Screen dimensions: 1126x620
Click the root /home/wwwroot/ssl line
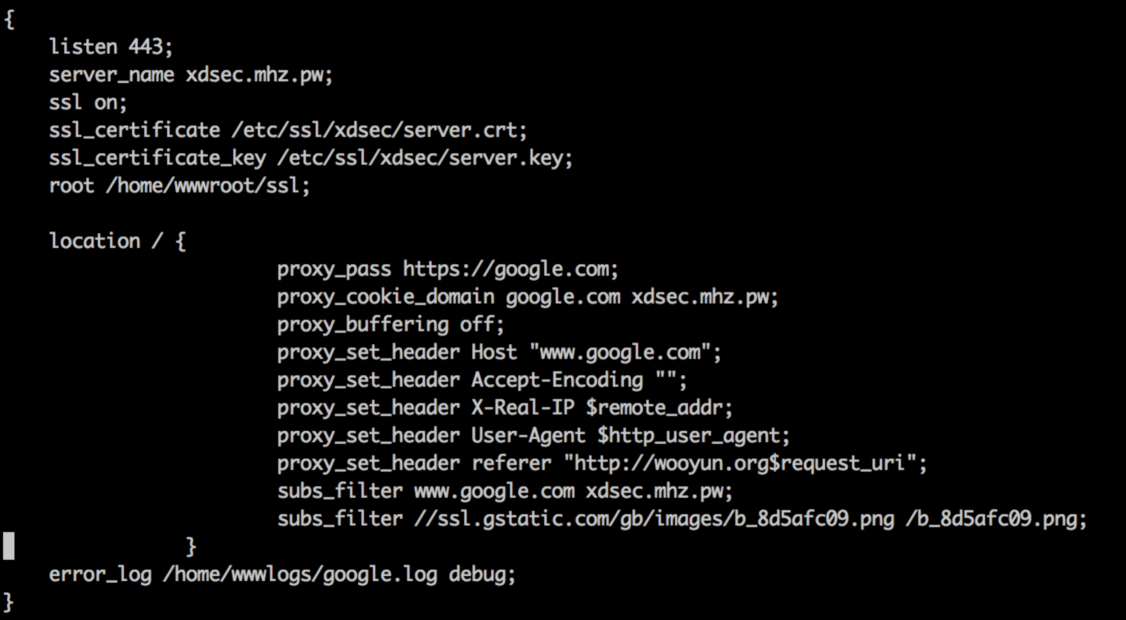tap(179, 186)
